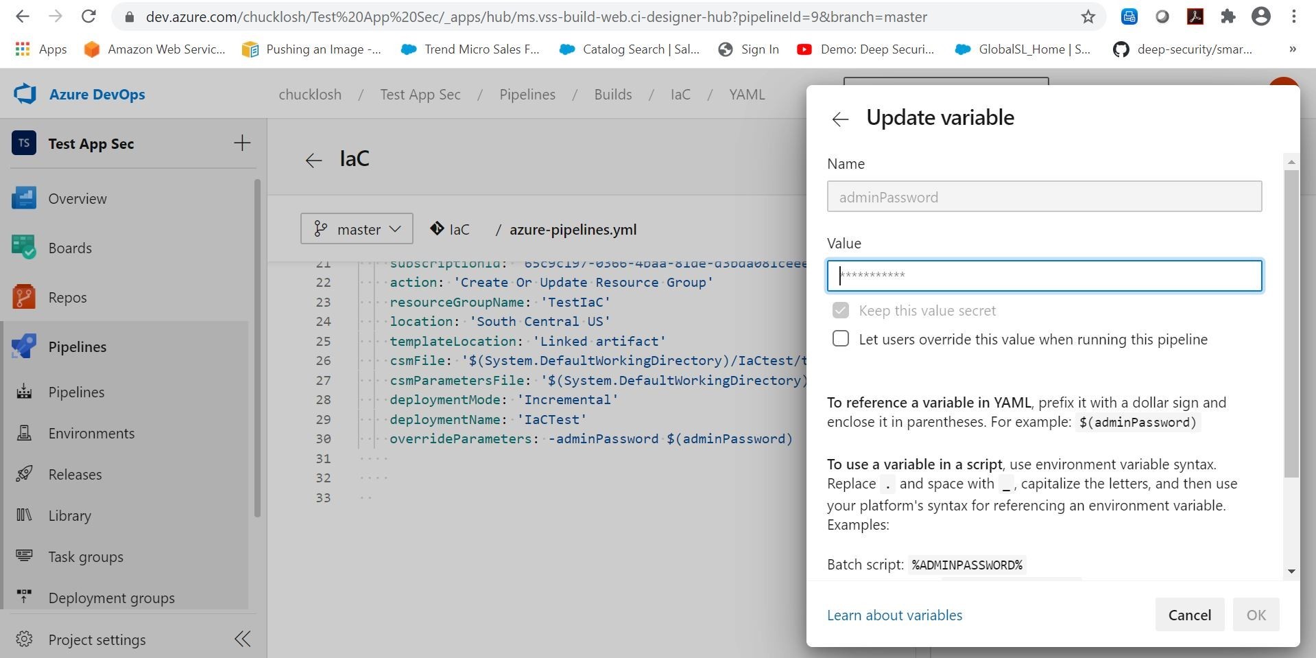Click into the variable Value field
Image resolution: width=1316 pixels, height=658 pixels.
point(1044,276)
